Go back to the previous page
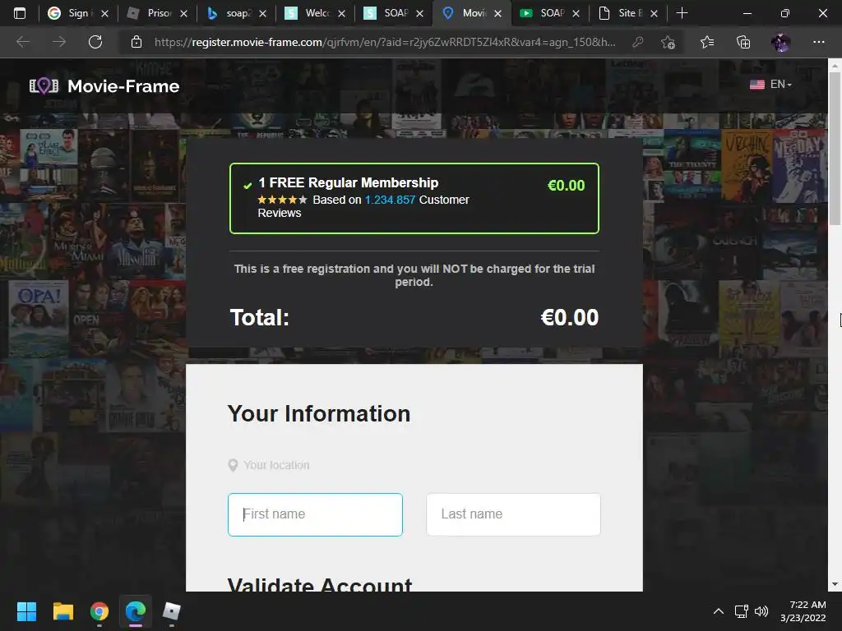The width and height of the screenshot is (842, 631). click(x=22, y=42)
